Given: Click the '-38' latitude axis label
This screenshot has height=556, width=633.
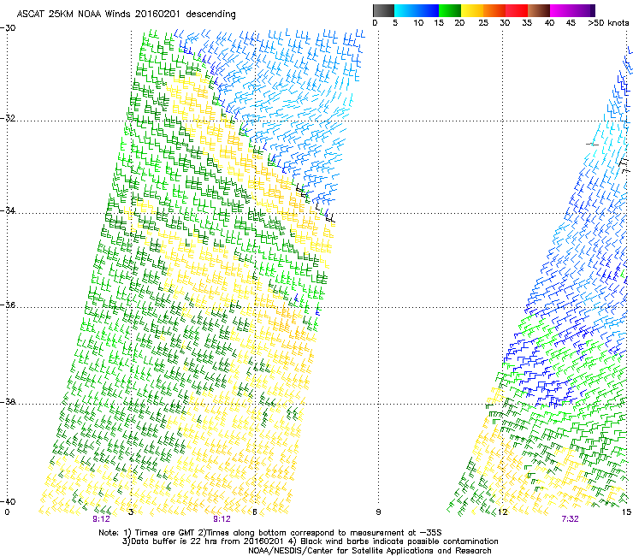Looking at the screenshot, I should (x=8, y=402).
